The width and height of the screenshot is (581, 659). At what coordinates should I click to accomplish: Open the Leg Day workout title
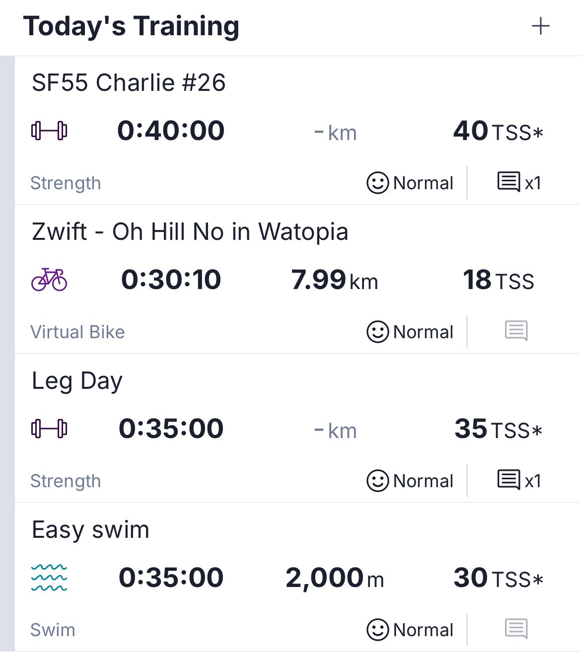[77, 381]
